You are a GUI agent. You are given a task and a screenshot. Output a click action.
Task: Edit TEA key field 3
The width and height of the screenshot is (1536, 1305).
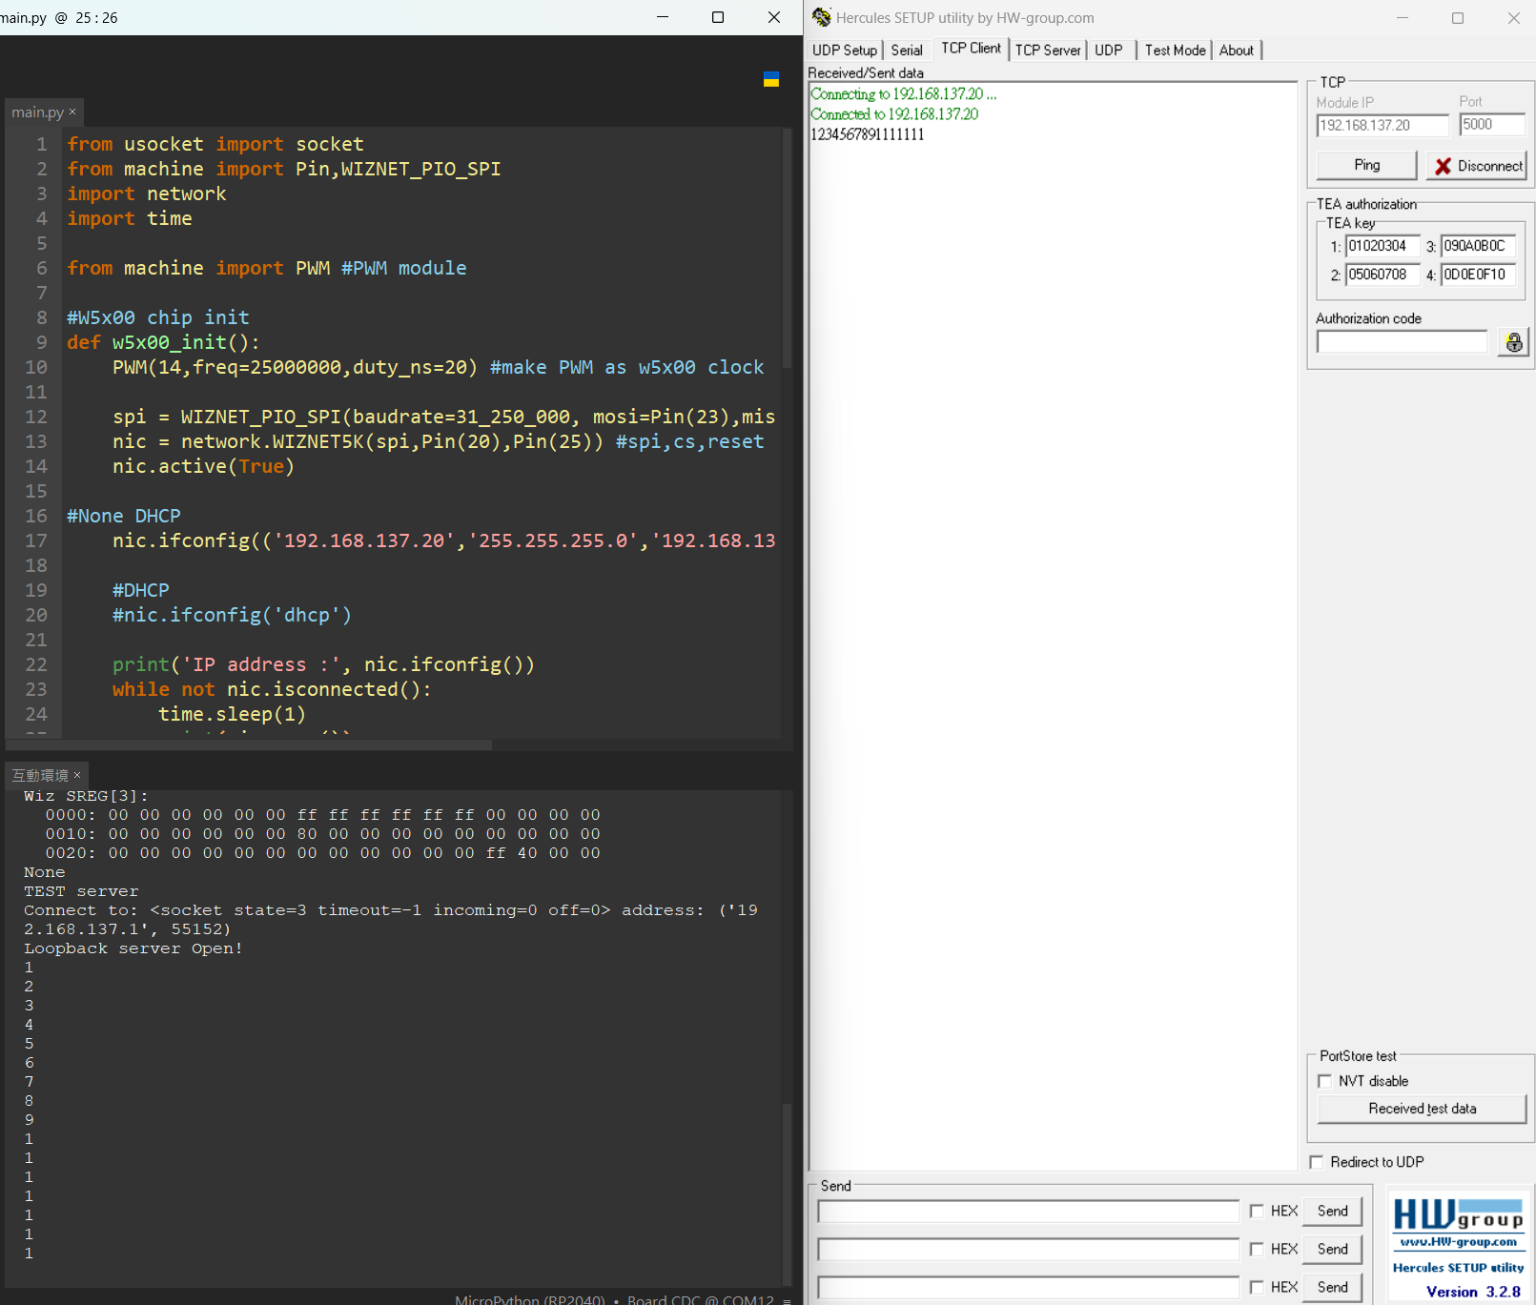(x=1478, y=246)
